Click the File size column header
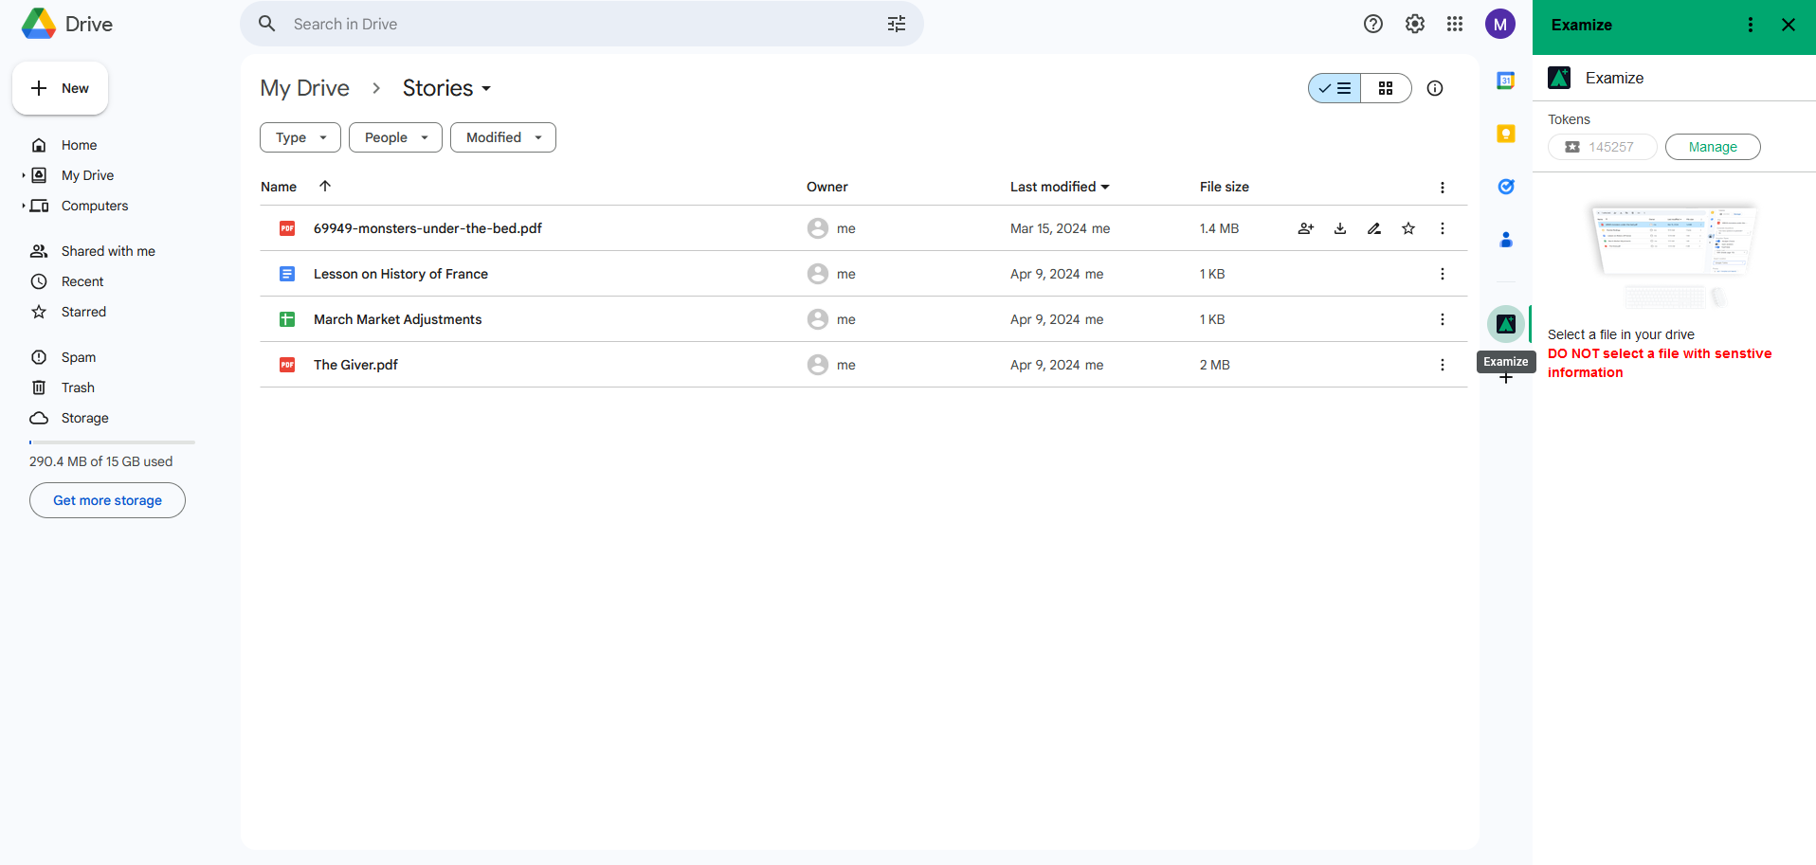1816x865 pixels. 1225,187
